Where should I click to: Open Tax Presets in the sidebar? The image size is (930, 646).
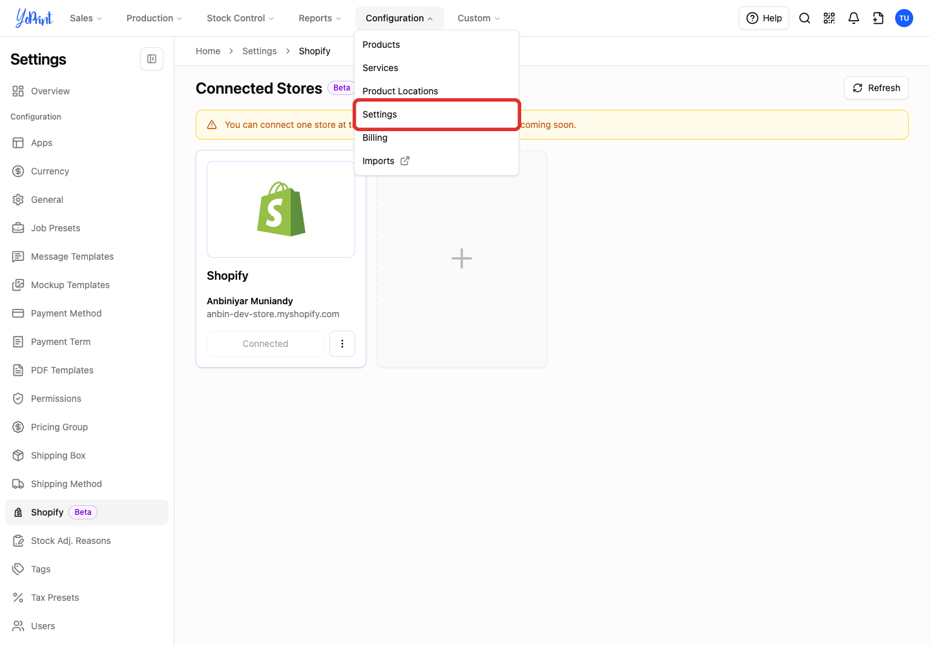click(87, 598)
